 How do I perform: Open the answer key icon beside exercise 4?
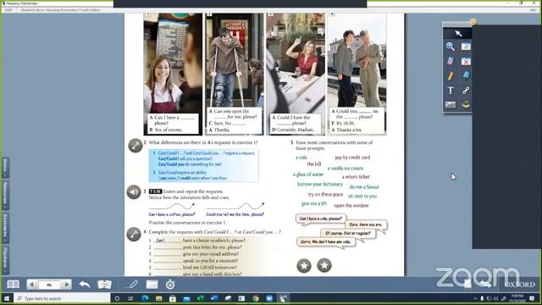point(134,234)
